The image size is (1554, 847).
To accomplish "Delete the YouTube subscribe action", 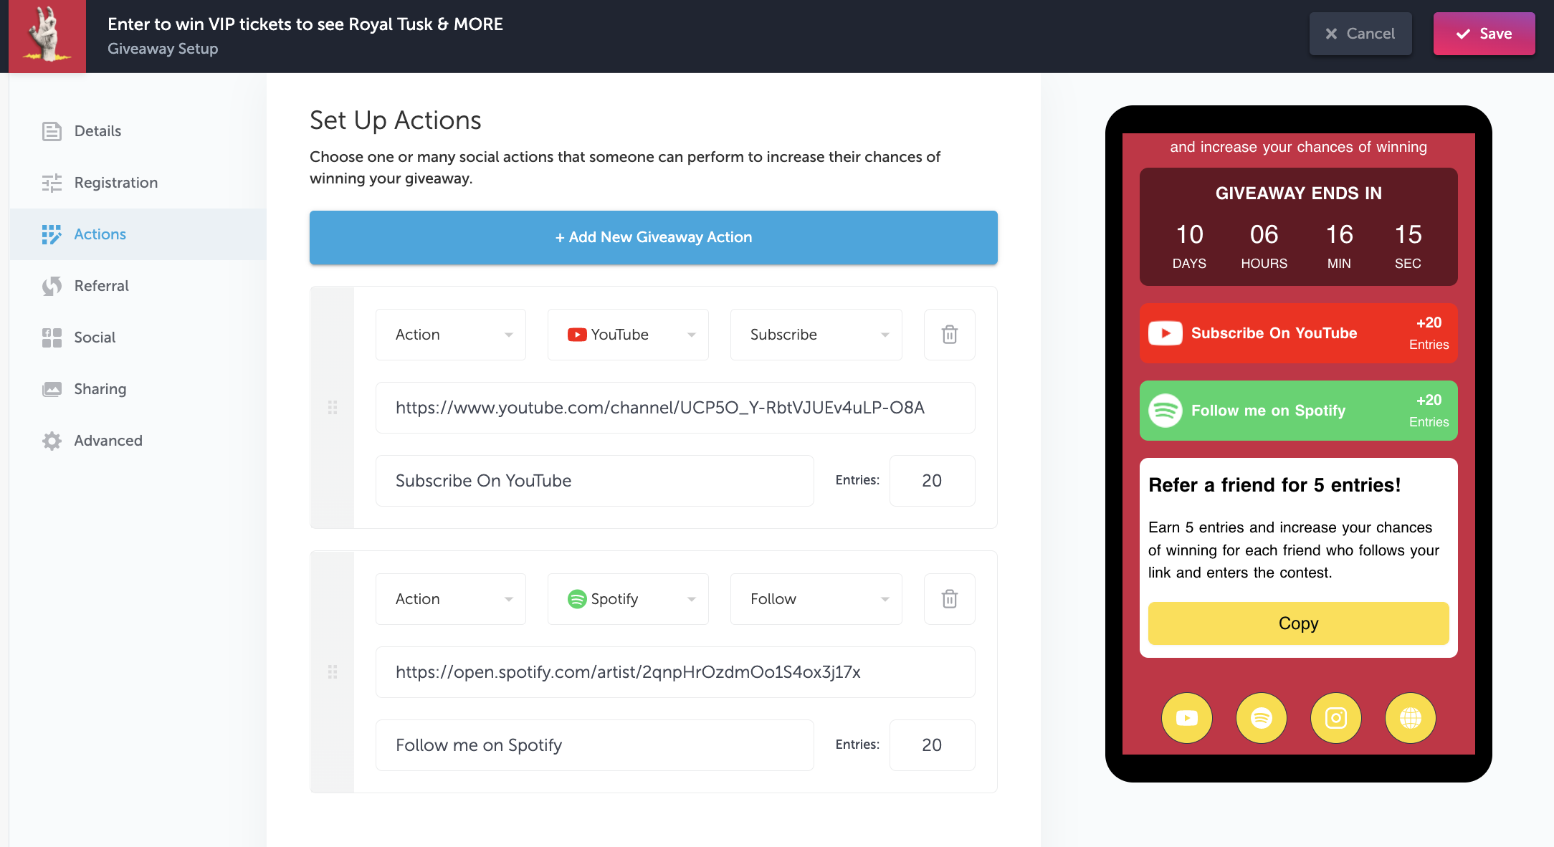I will (x=948, y=334).
